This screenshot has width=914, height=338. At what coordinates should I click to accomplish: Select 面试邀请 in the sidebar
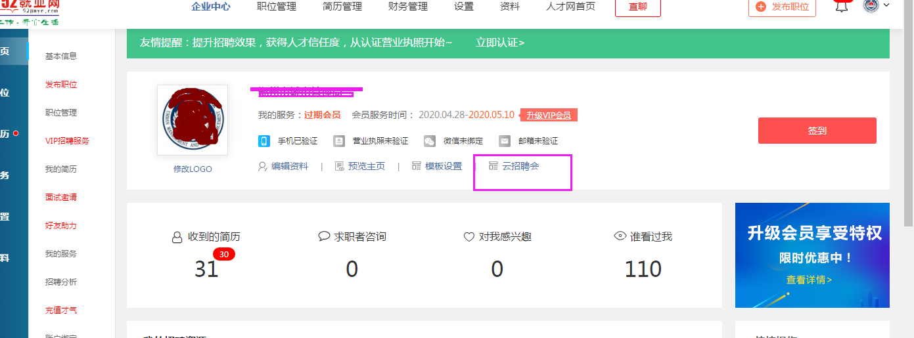coord(61,198)
